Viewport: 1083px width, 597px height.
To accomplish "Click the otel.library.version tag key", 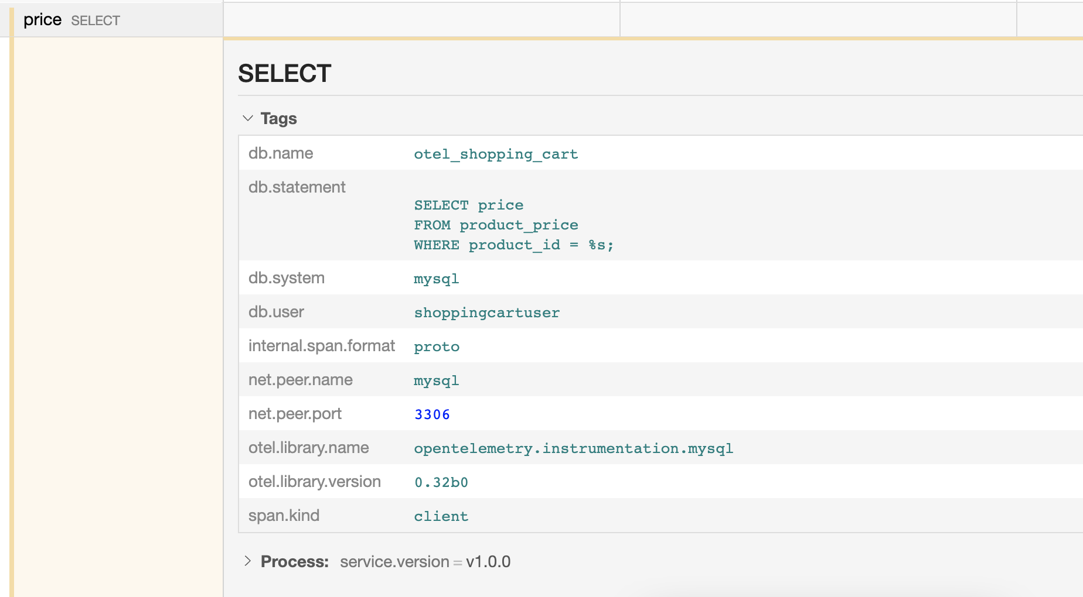I will pos(314,482).
